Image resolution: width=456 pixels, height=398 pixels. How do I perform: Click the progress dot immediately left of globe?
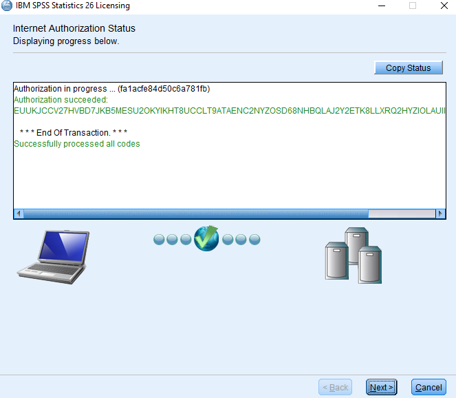pos(186,240)
